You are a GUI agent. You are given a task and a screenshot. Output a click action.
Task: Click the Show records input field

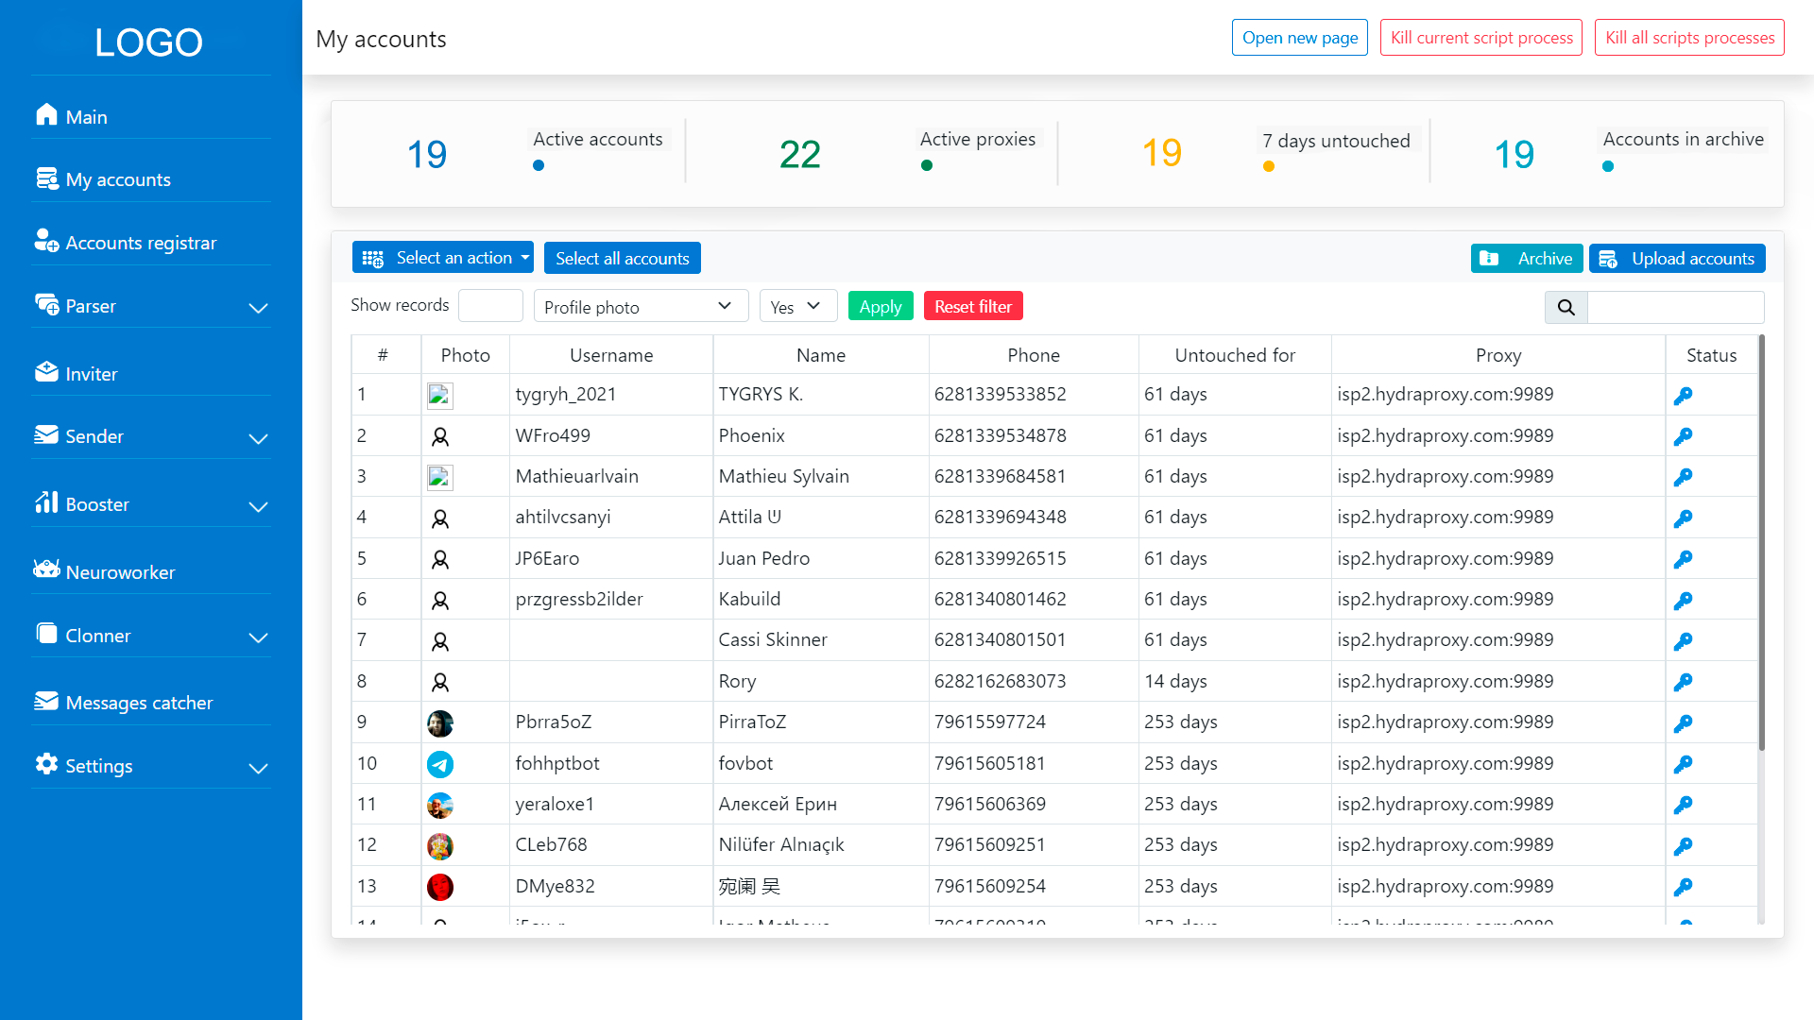[490, 306]
